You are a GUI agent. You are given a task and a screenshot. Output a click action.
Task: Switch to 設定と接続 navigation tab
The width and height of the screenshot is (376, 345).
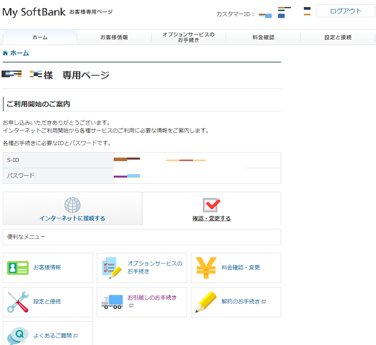coord(338,37)
